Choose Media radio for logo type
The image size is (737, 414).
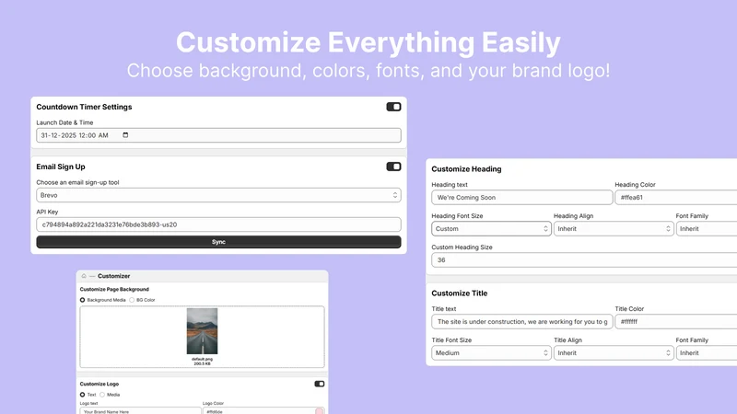pyautogui.click(x=102, y=395)
